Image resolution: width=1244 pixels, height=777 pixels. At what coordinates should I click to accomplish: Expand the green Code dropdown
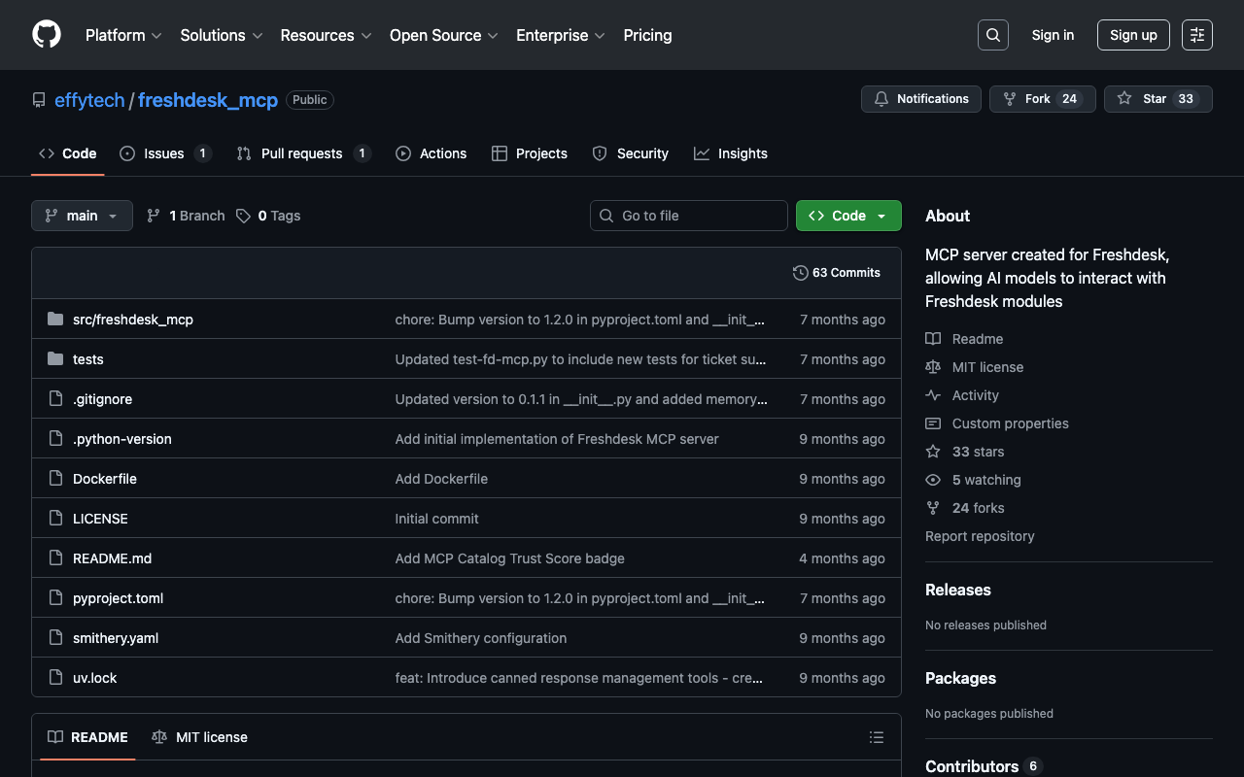(848, 216)
